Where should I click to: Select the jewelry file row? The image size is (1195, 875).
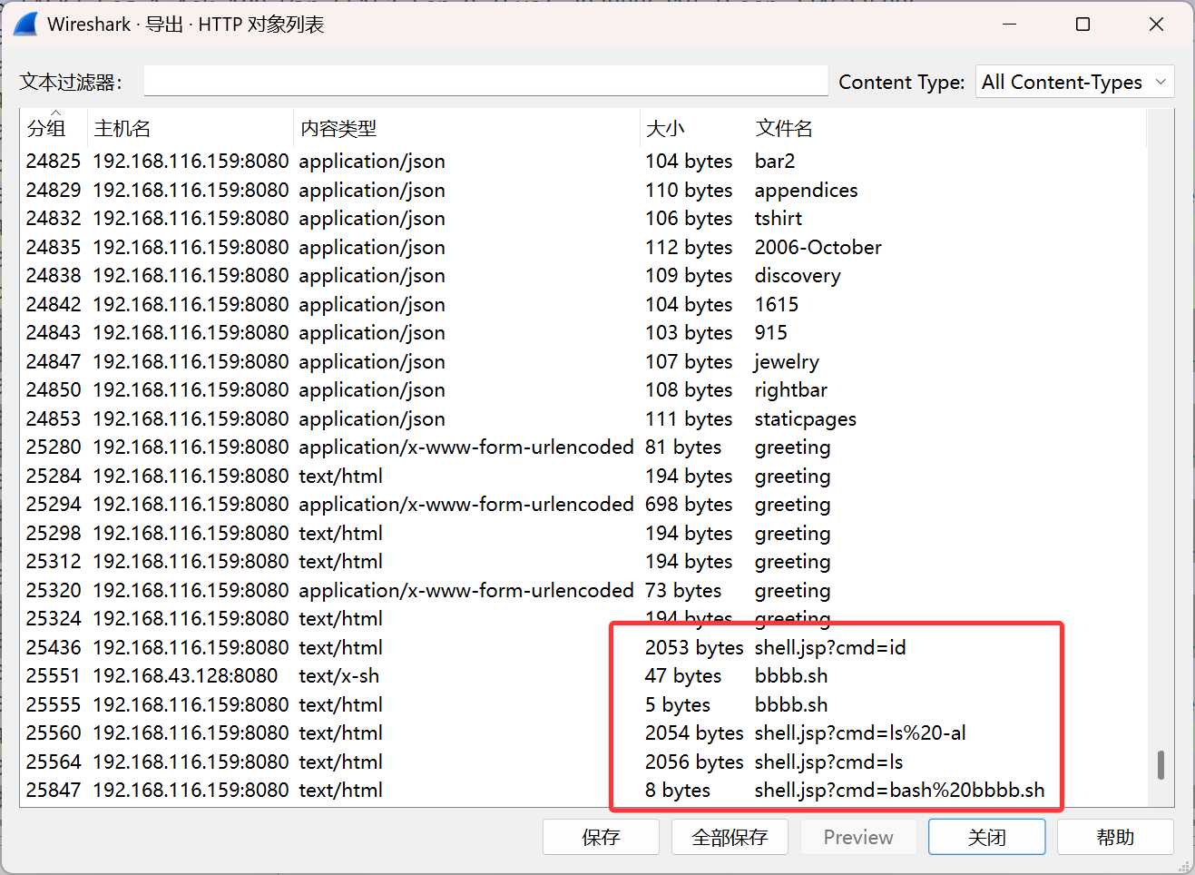583,361
